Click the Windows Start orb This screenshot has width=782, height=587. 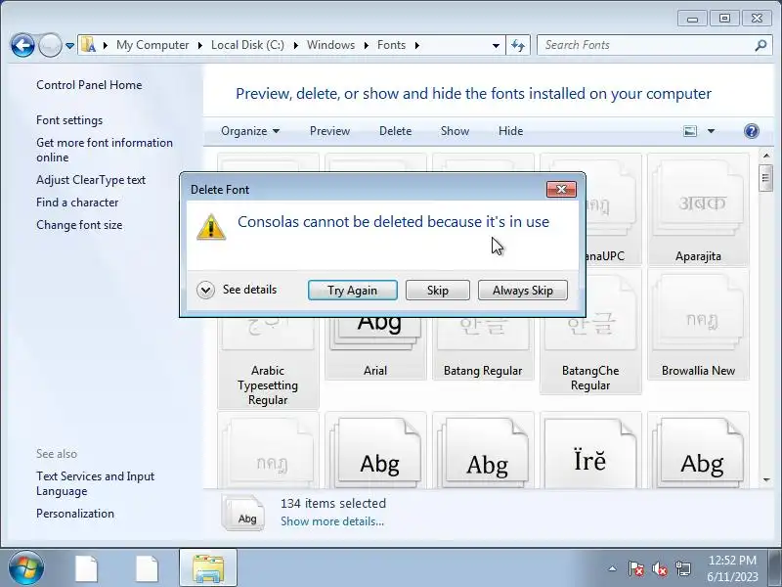25,568
